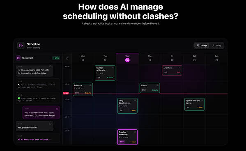Click the purple capacity badge on Creative workshop
246x151 pixels.
(122, 142)
